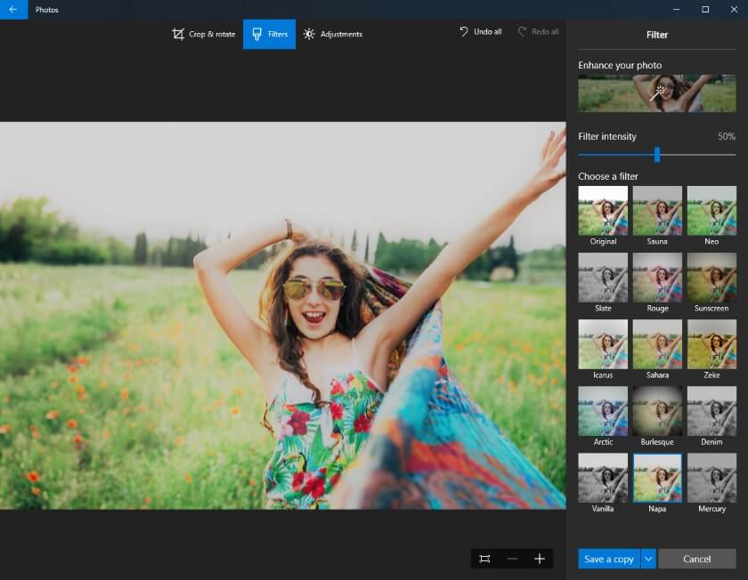748x580 pixels.
Task: Click the Undo all icon
Action: point(463,30)
